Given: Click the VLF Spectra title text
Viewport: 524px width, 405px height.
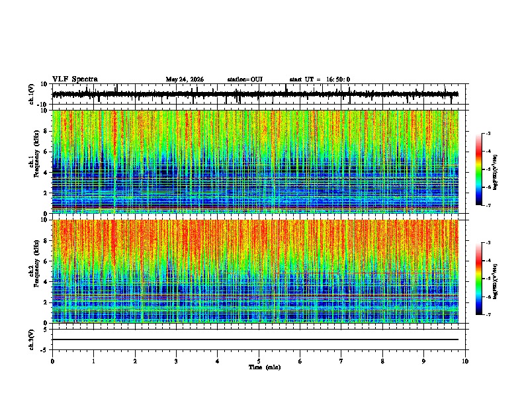Looking at the screenshot, I should tap(75, 79).
